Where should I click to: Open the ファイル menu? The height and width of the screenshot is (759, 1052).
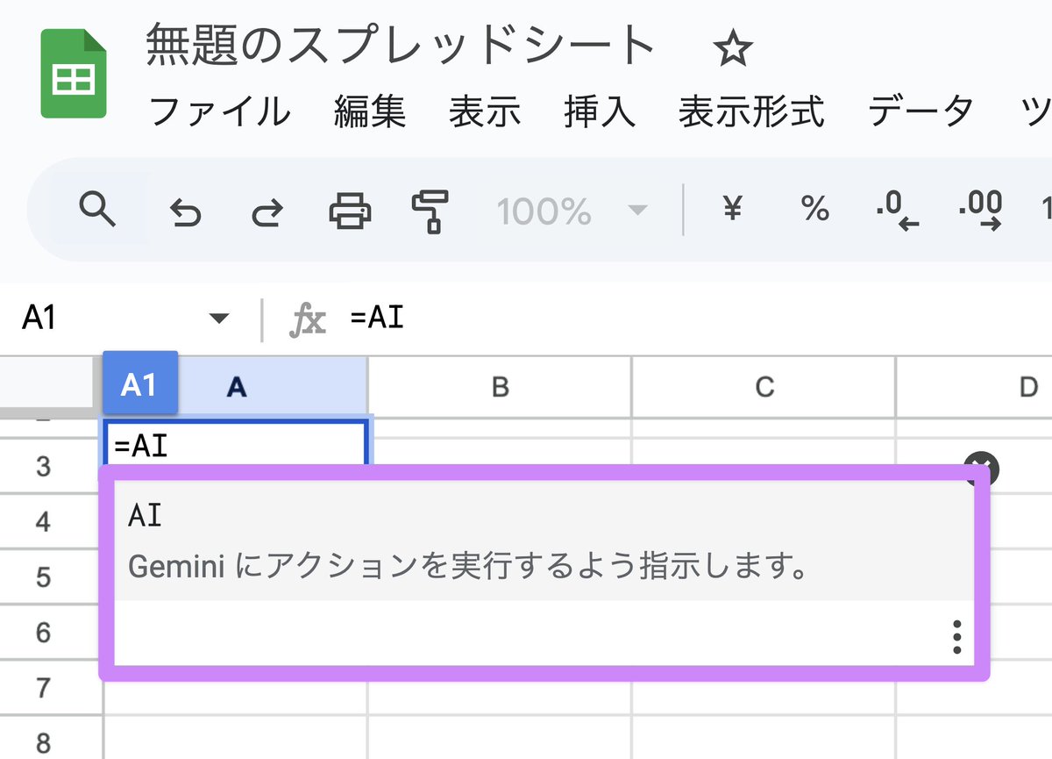click(x=219, y=111)
